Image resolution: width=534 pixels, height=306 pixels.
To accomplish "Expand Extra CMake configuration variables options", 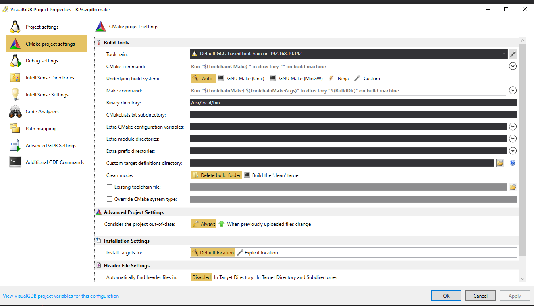I will pyautogui.click(x=513, y=127).
